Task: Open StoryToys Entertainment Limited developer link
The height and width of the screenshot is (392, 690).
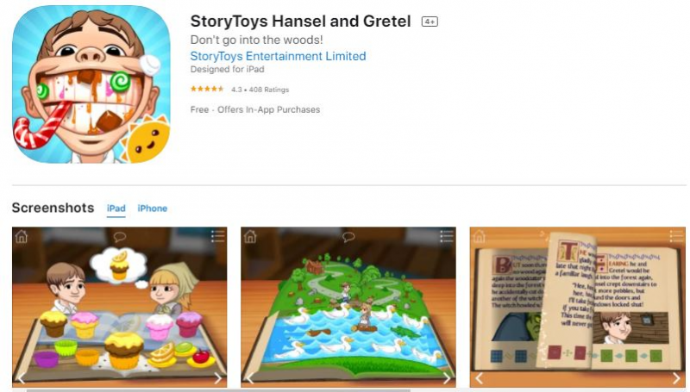Action: click(x=278, y=56)
